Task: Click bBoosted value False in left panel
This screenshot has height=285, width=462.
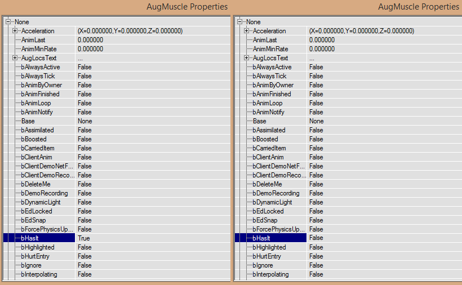Action: click(x=153, y=139)
